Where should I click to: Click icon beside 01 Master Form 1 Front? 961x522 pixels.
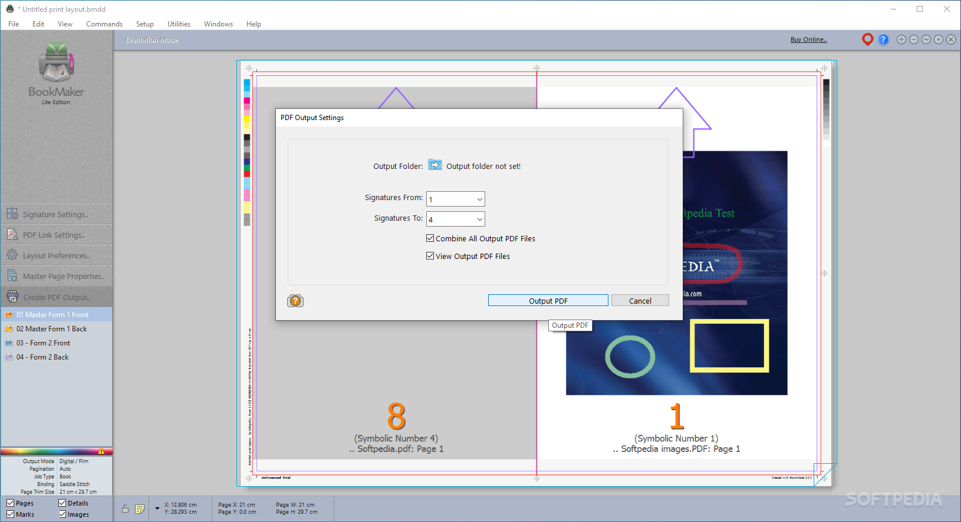[9, 315]
